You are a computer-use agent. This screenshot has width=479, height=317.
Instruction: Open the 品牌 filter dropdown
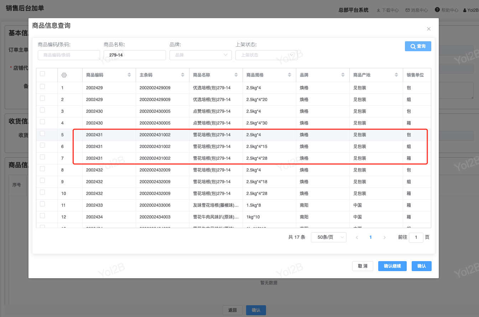click(201, 55)
